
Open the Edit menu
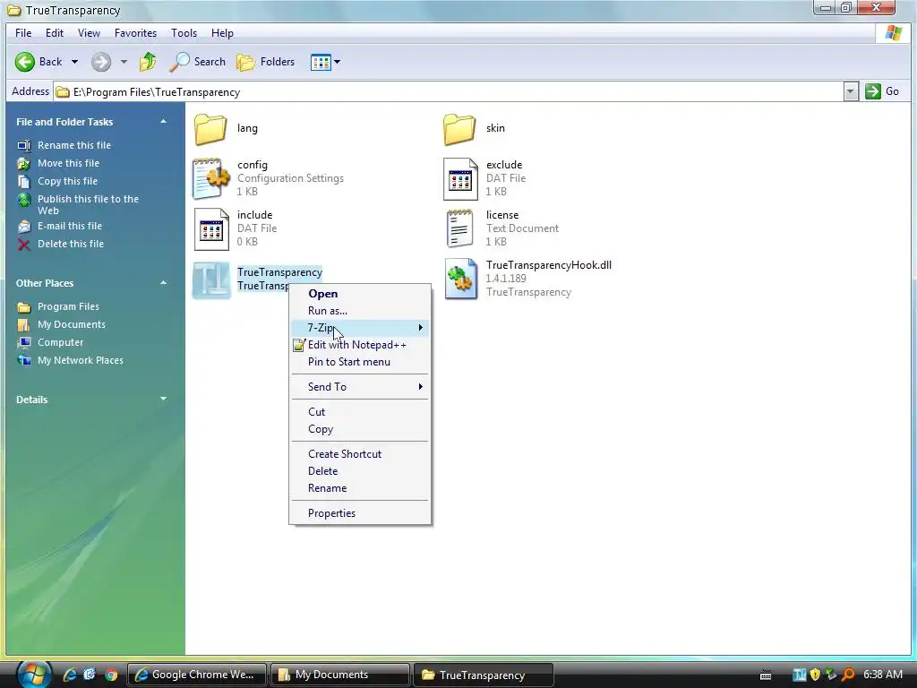(x=55, y=33)
